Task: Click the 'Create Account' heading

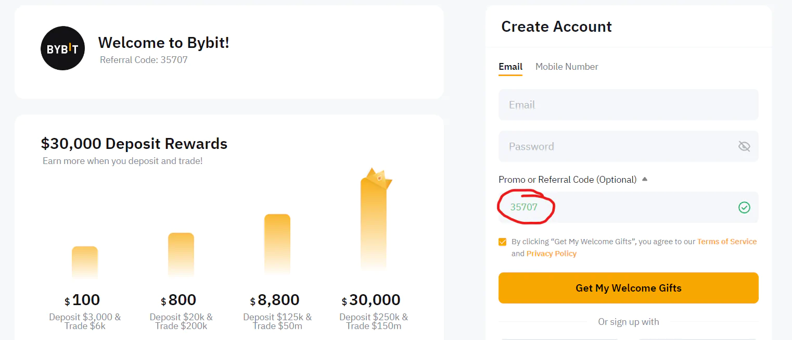Action: 556,27
